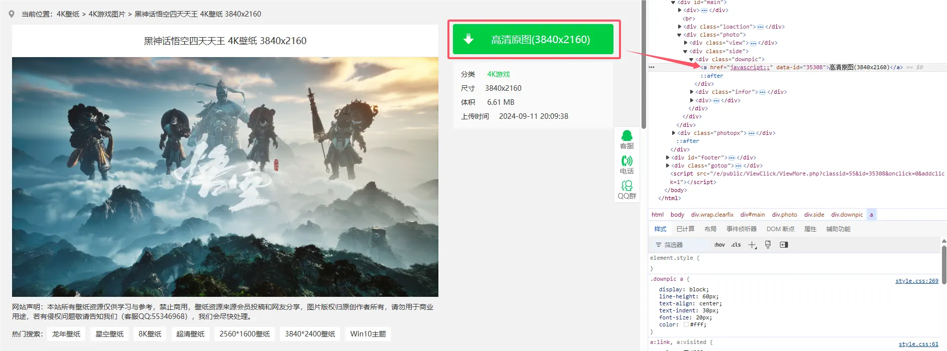The image size is (947, 351).
Task: Toggle the computed styles sidebar icon
Action: [784, 245]
